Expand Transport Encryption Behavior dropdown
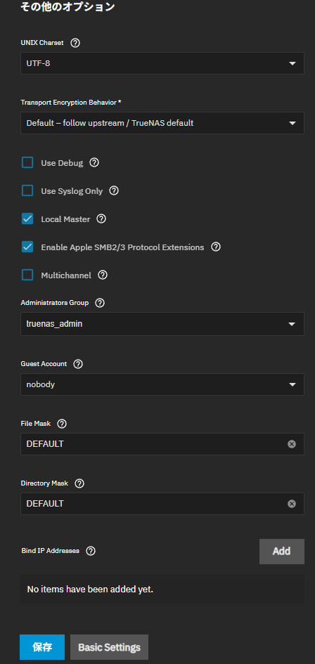The height and width of the screenshot is (664, 315). 162,123
